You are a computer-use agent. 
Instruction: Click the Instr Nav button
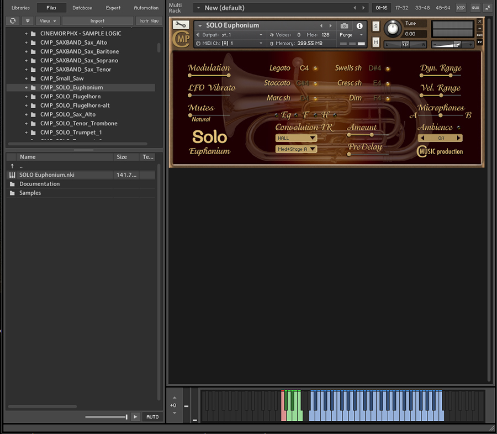[149, 20]
